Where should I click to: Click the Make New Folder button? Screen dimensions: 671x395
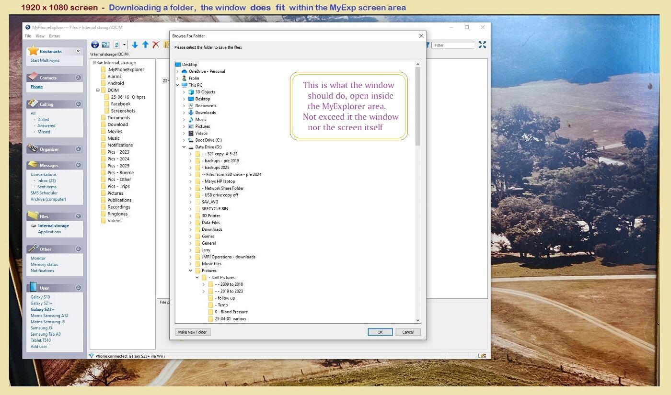(192, 332)
